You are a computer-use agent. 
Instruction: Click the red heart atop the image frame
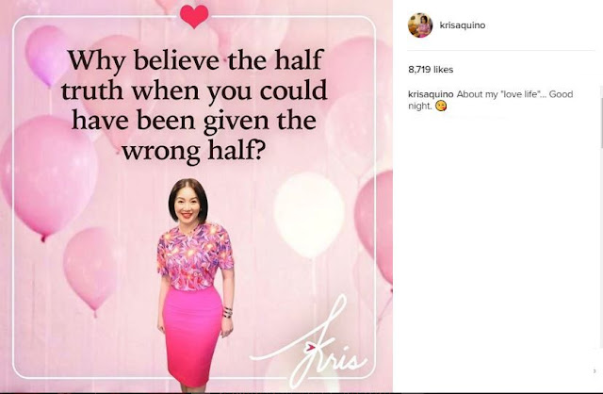(194, 16)
